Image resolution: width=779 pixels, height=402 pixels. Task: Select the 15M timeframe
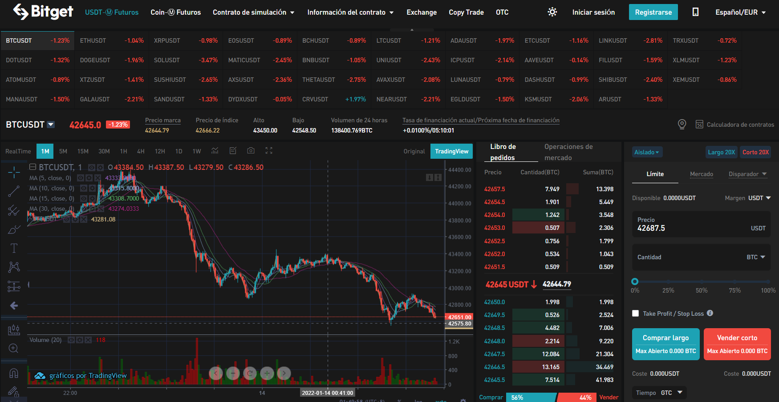coord(83,151)
